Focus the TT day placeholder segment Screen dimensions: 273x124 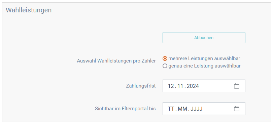[171, 109]
